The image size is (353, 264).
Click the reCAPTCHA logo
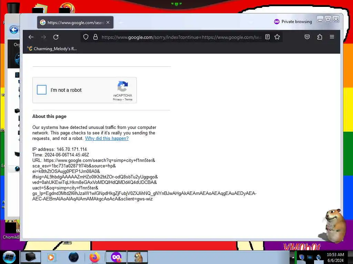pyautogui.click(x=123, y=86)
